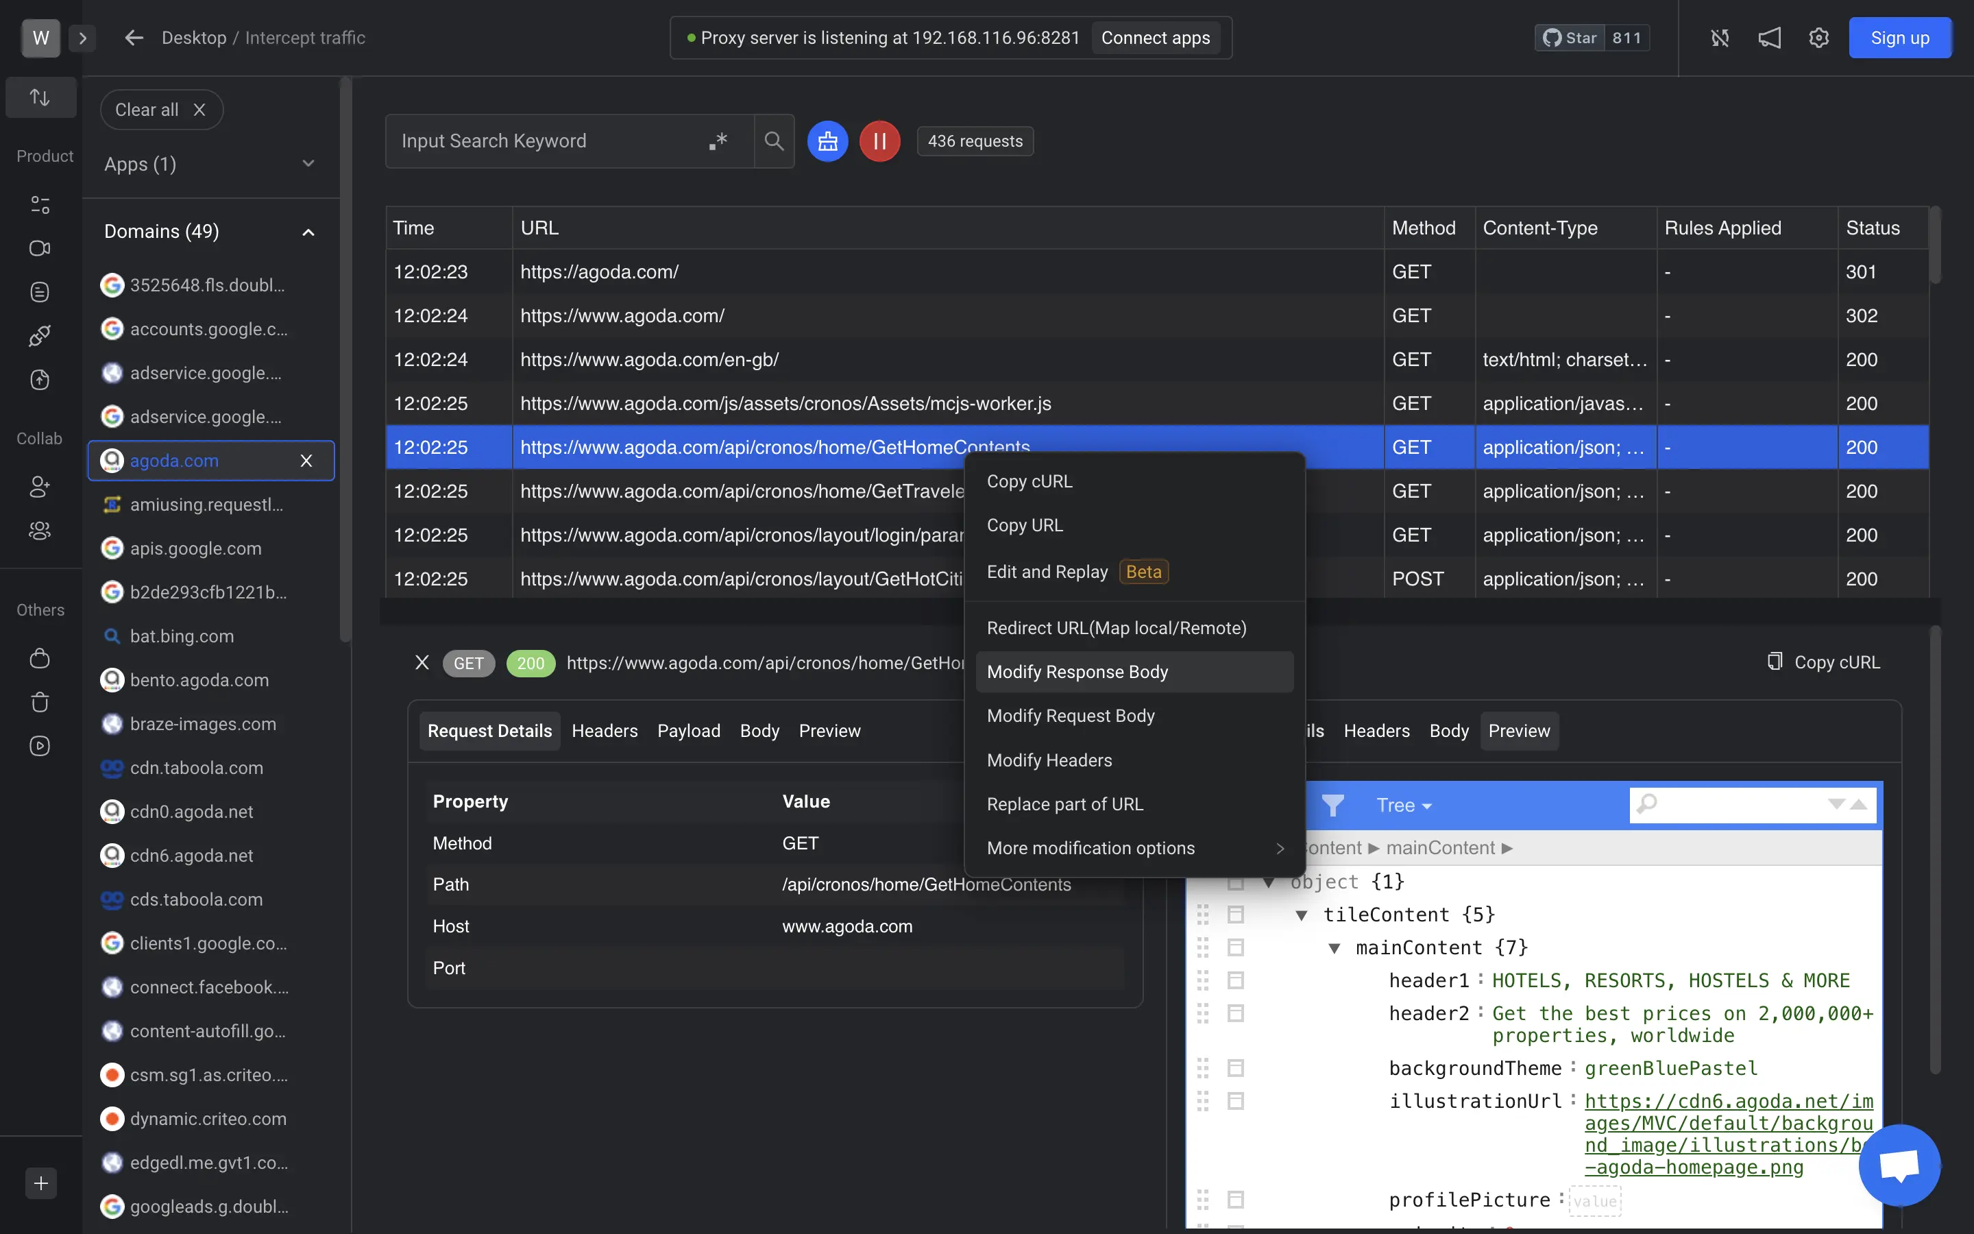
Task: Collapse the Domains (49) section
Action: coord(210,232)
